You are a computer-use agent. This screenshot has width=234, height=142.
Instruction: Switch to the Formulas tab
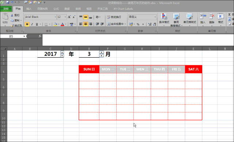pos(56,9)
